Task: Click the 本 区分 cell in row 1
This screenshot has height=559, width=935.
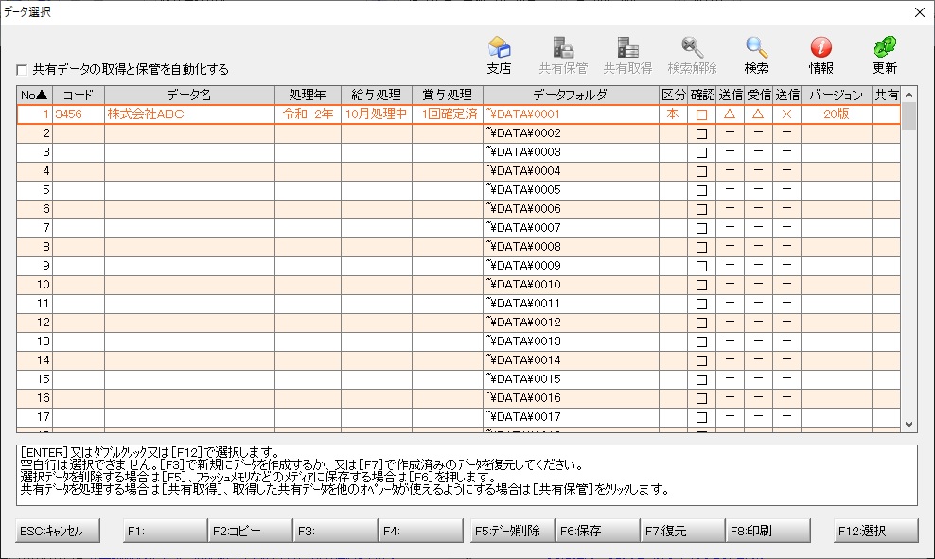Action: coord(673,114)
